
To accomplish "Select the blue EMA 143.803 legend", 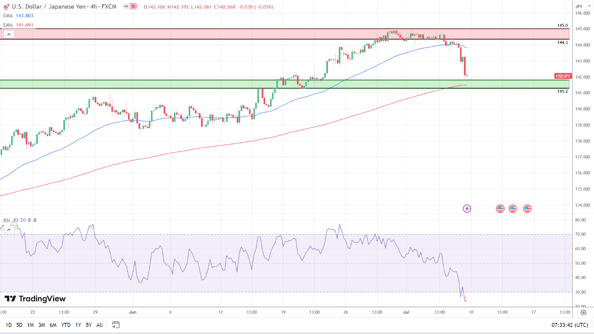I will point(18,16).
